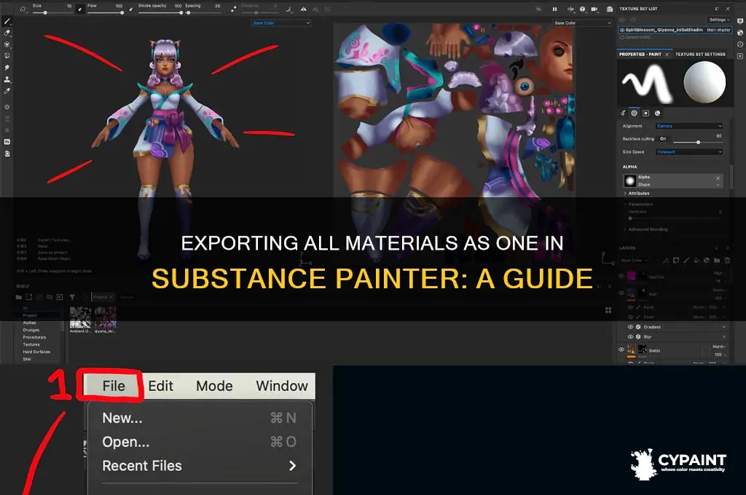Click the brush tab icon in Properties
The image size is (746, 495).
(x=623, y=113)
